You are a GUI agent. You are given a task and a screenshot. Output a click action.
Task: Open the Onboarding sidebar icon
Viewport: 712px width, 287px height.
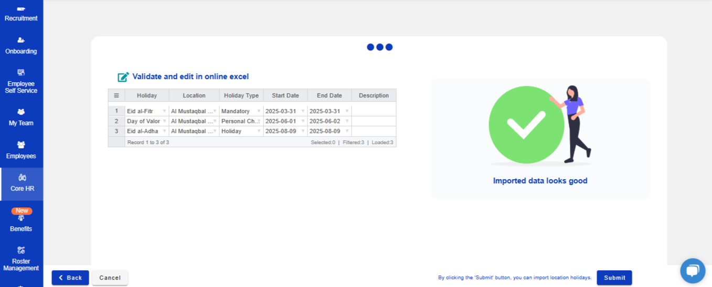tap(21, 40)
